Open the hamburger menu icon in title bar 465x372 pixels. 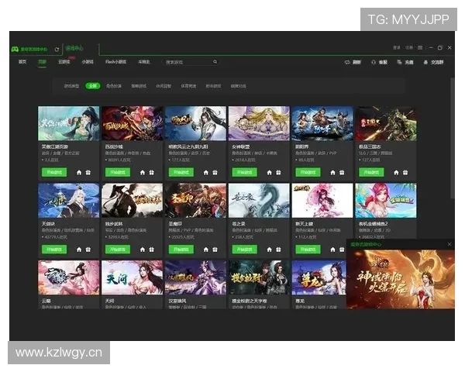pyautogui.click(x=420, y=48)
